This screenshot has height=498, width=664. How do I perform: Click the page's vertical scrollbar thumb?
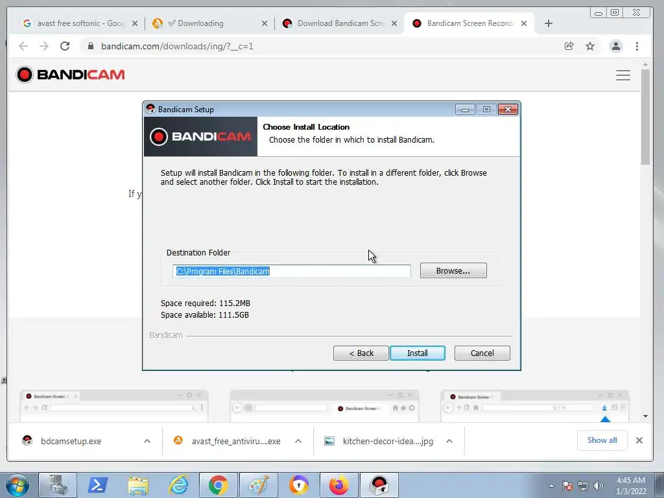(645, 117)
